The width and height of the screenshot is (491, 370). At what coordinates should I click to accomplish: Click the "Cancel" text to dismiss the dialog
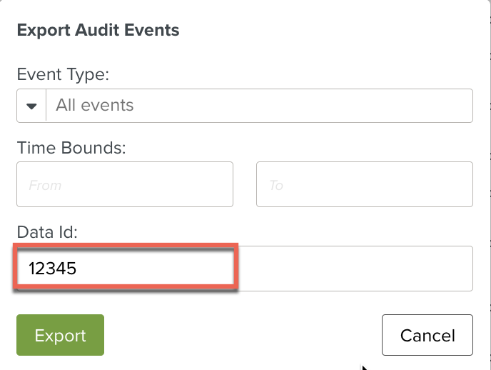pyautogui.click(x=427, y=335)
